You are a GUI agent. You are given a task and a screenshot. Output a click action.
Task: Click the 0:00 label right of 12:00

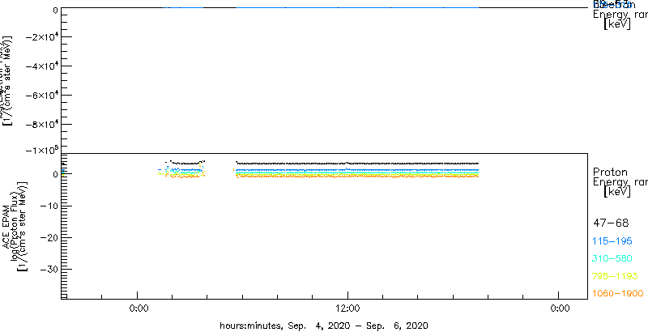click(559, 309)
